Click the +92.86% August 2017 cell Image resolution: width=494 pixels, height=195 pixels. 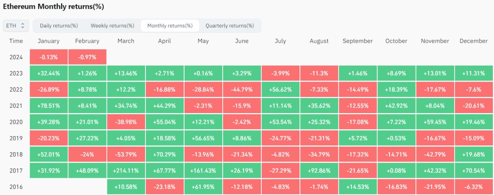point(319,171)
